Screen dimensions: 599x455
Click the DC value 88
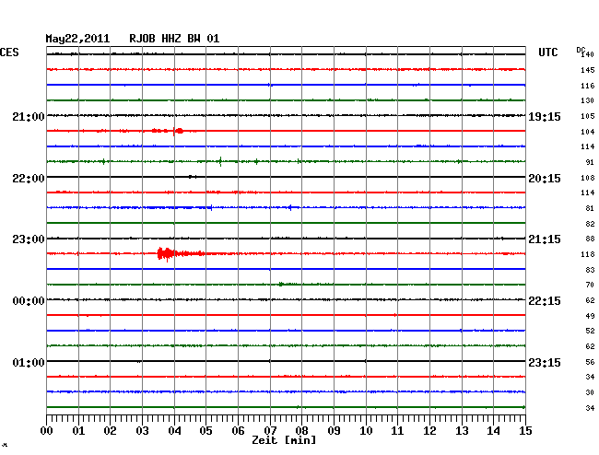[590, 239]
